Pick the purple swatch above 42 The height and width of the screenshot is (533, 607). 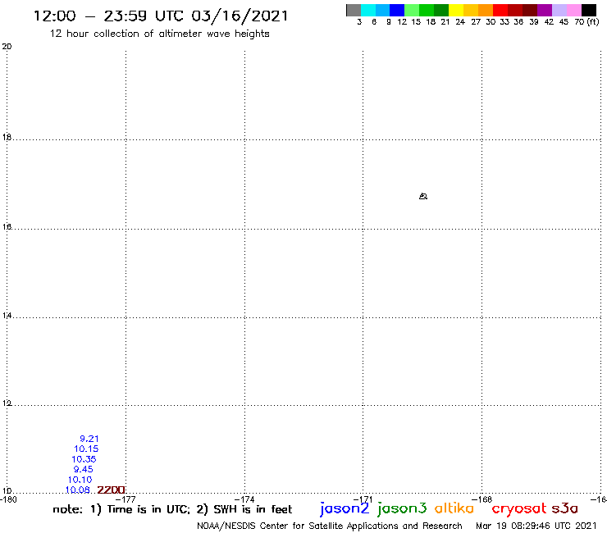pyautogui.click(x=545, y=10)
